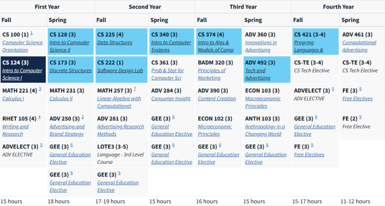Click the 15-17 hours total

[307, 201]
